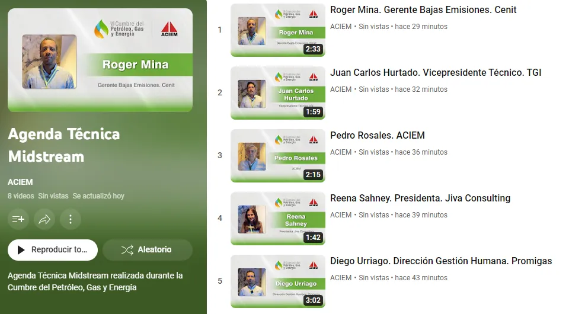Open title Juan Carlos Hurtado. Vicepresidente Técnico. TGI

click(x=436, y=73)
